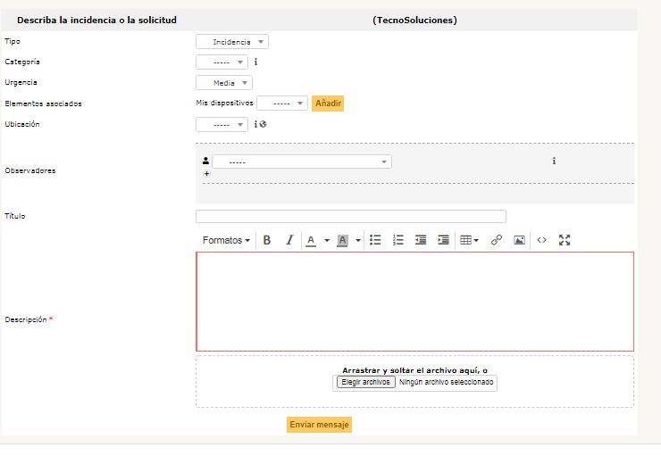The height and width of the screenshot is (464, 661).
Task: Click the plus icon under Observadores
Action: [x=207, y=174]
